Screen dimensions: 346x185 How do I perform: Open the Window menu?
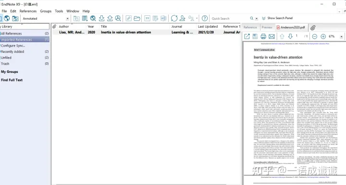pyautogui.click(x=73, y=11)
